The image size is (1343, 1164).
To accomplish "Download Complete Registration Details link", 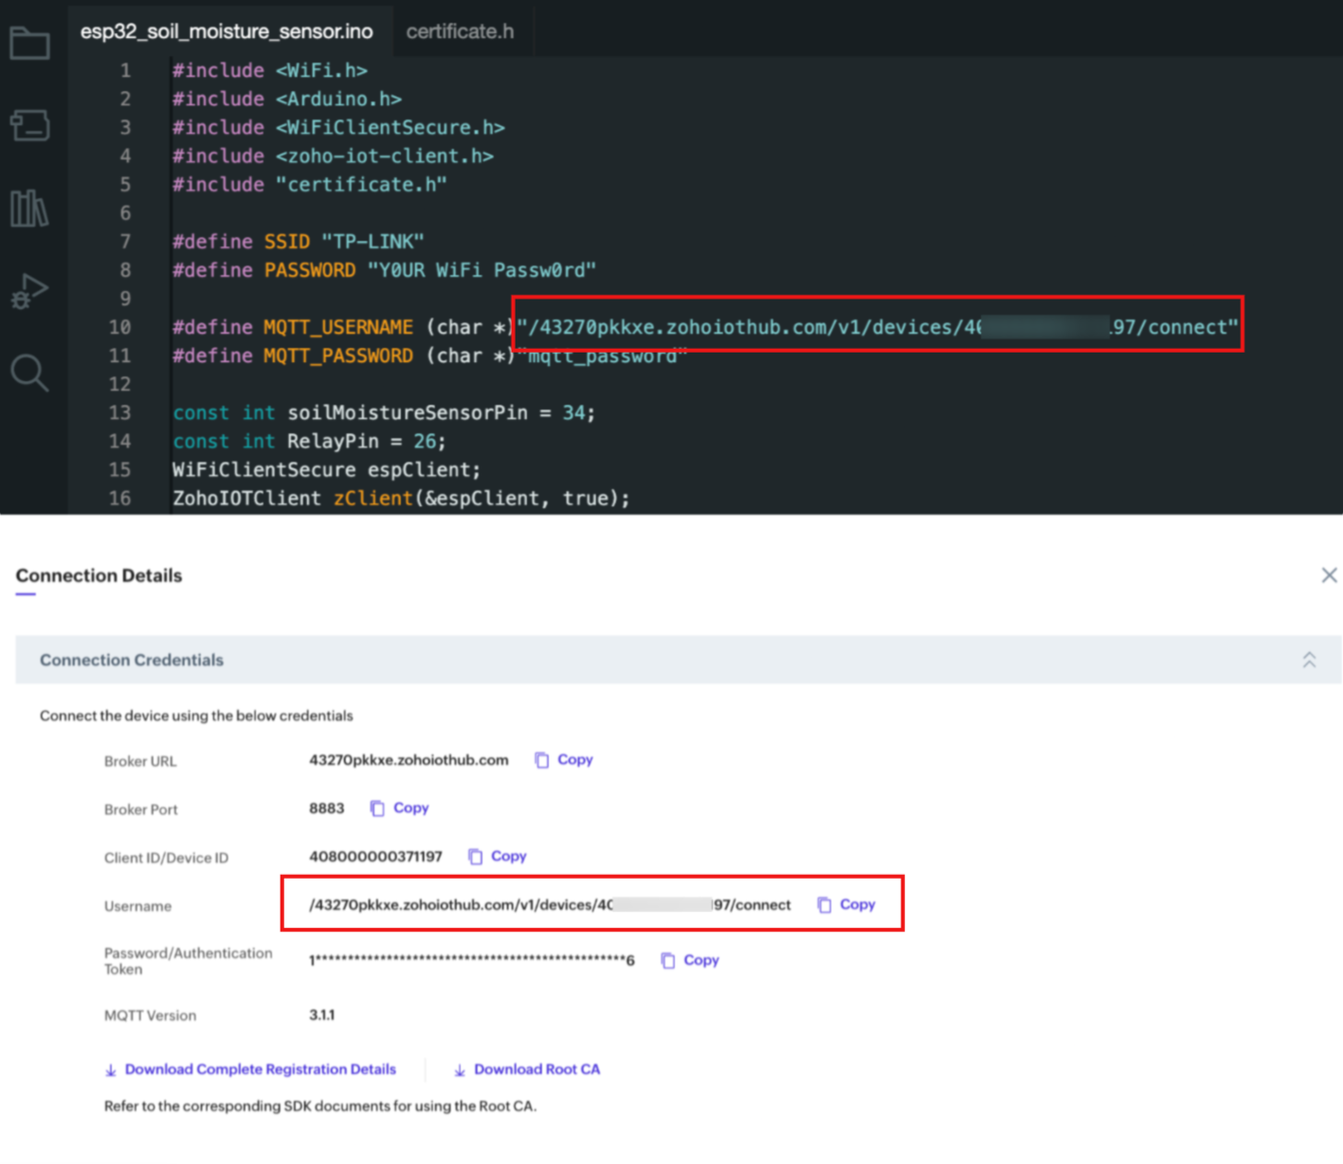I will pyautogui.click(x=260, y=1069).
